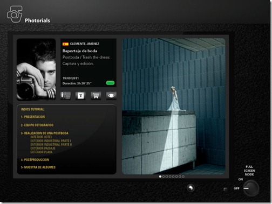Click the shopping cart icon
Image resolution: width=272 pixels, height=204 pixels.
pos(96,96)
